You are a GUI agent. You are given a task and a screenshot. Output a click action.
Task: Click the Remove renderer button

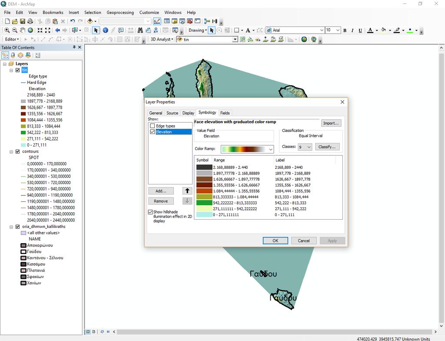pos(161,201)
